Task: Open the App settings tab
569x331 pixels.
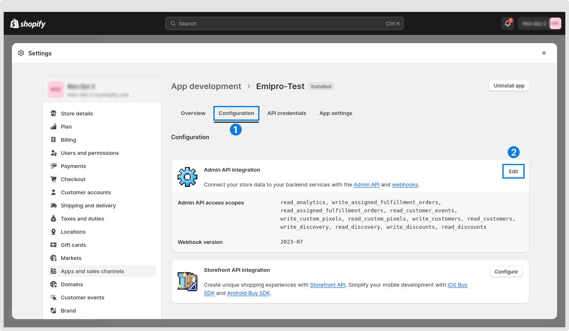Action: point(336,113)
